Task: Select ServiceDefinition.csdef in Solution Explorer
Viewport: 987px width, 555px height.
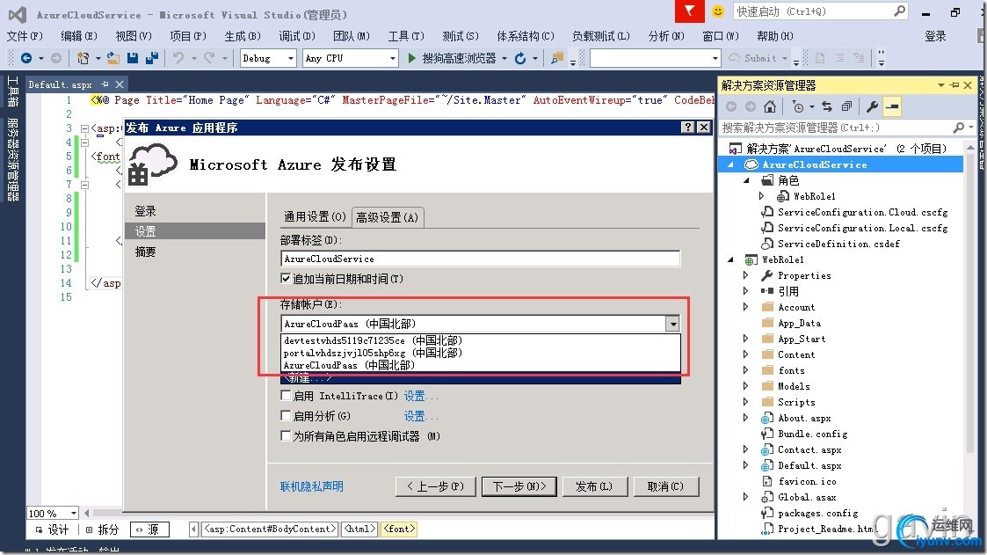Action: [838, 244]
